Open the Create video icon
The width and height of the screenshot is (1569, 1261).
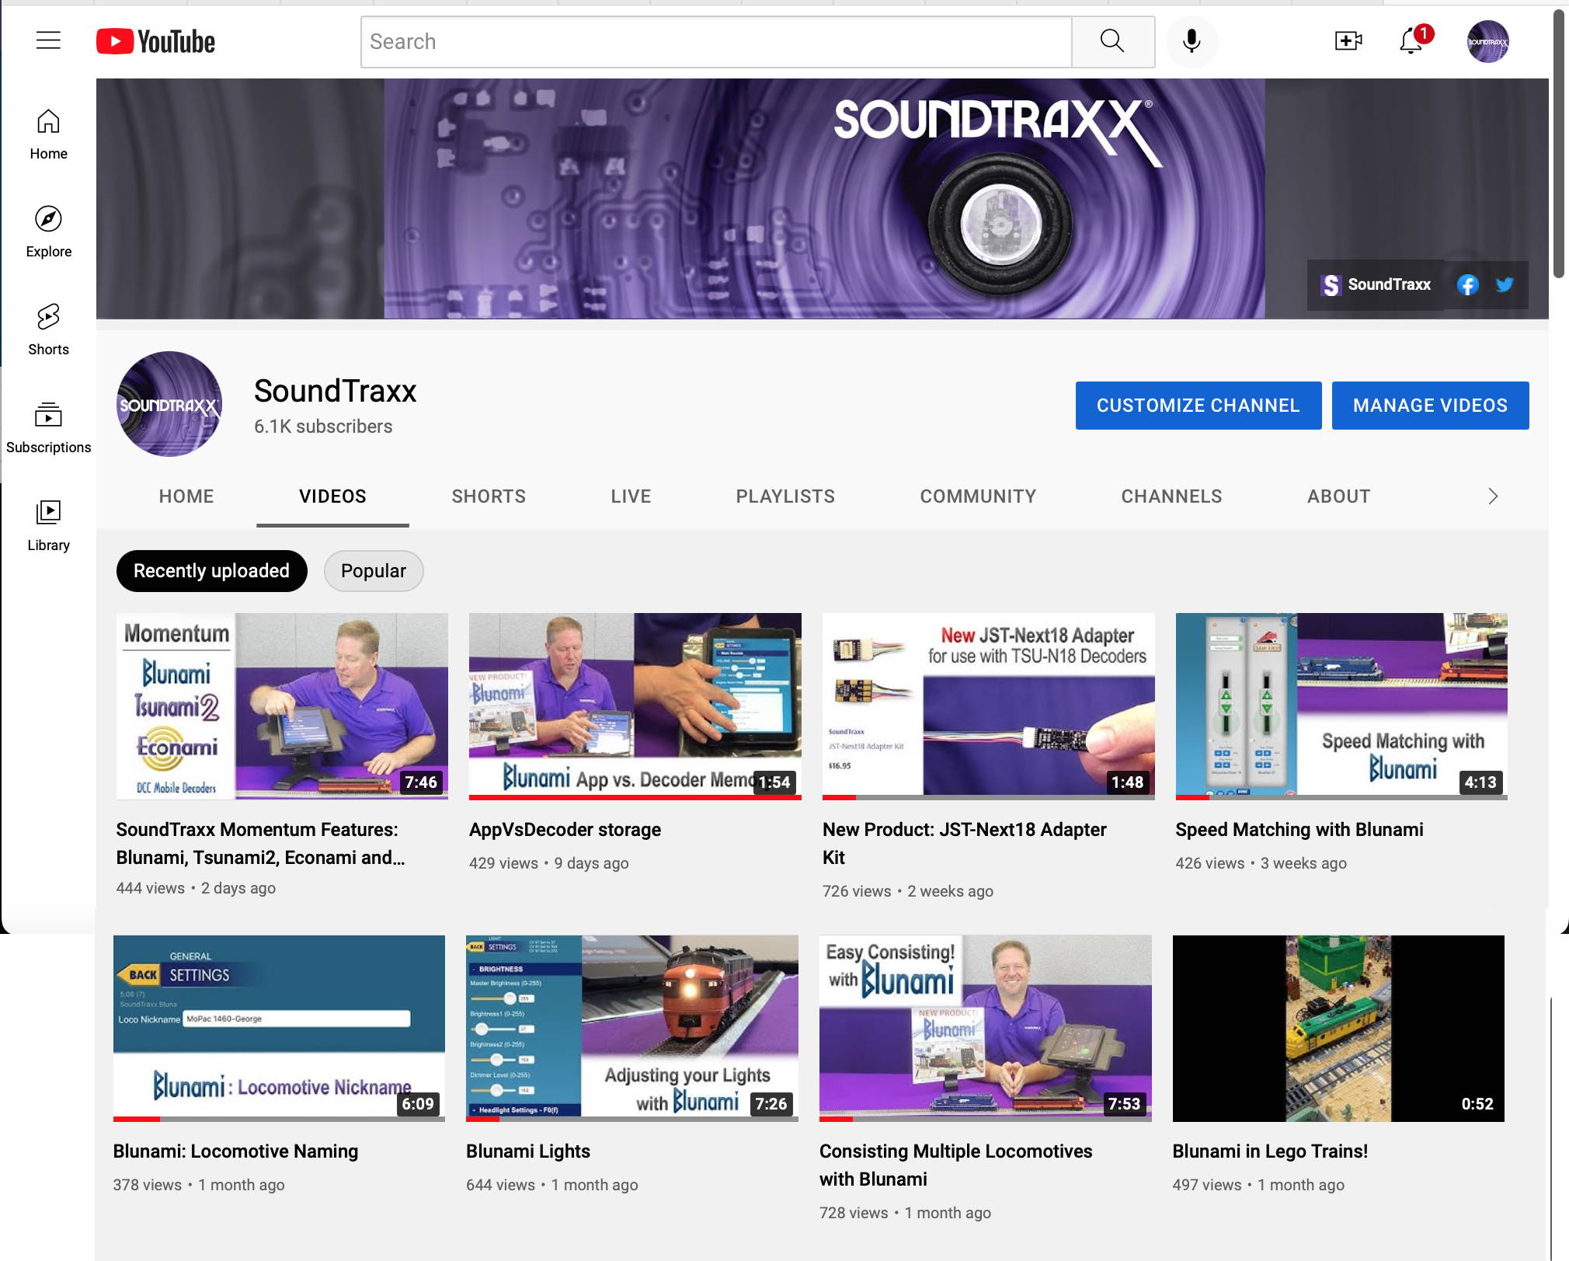(1348, 40)
